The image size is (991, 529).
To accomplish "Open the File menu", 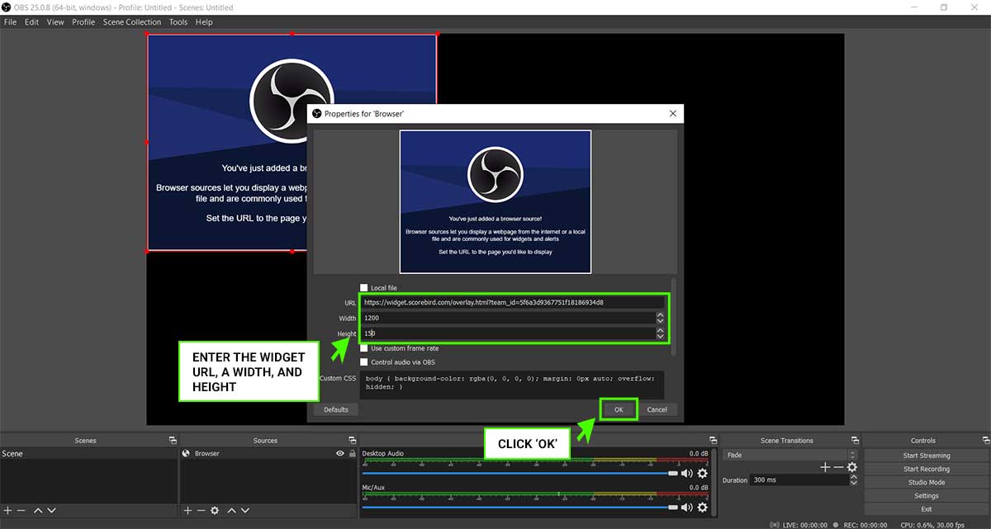I will click(10, 22).
